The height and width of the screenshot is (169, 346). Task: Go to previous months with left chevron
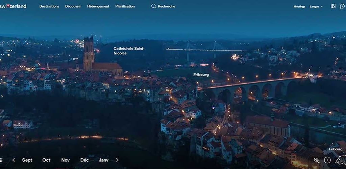[x=14, y=160]
